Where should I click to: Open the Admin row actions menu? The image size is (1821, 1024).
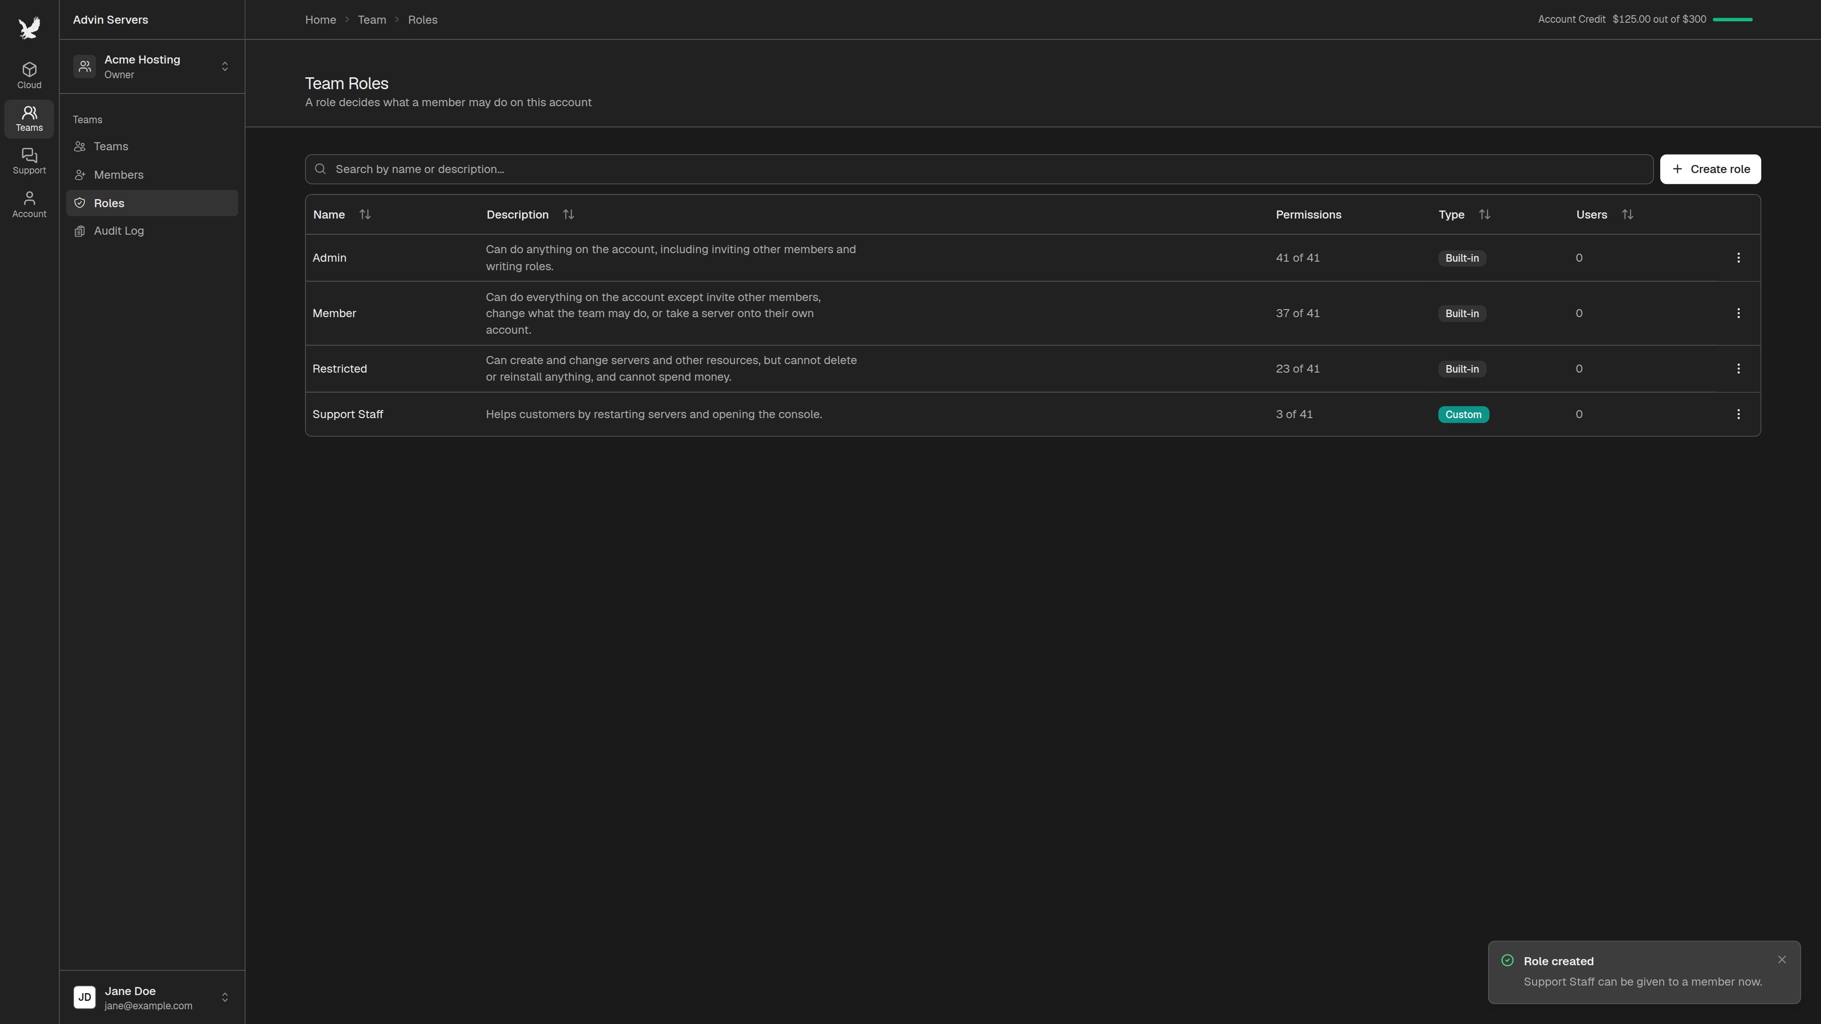point(1738,258)
